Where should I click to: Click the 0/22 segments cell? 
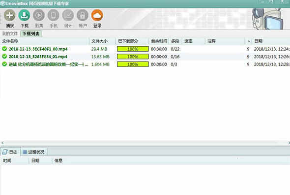pos(175,49)
